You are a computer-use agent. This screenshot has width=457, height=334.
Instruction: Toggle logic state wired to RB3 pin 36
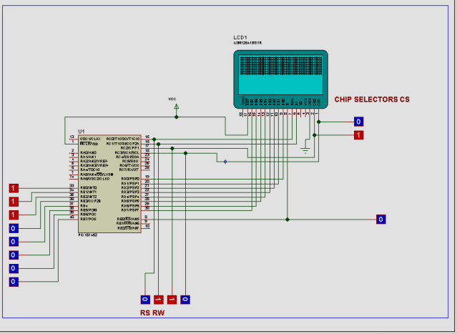pyautogui.click(x=14, y=228)
